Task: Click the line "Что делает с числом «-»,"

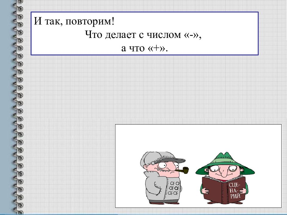Action: [143, 35]
